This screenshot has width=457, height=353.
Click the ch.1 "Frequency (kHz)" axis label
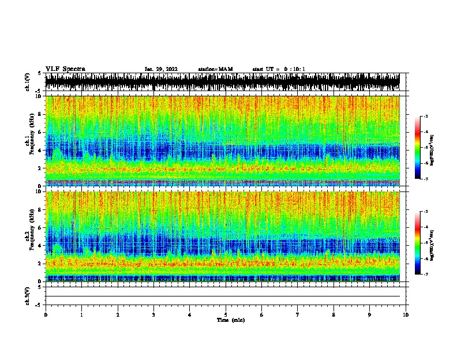pyautogui.click(x=32, y=134)
